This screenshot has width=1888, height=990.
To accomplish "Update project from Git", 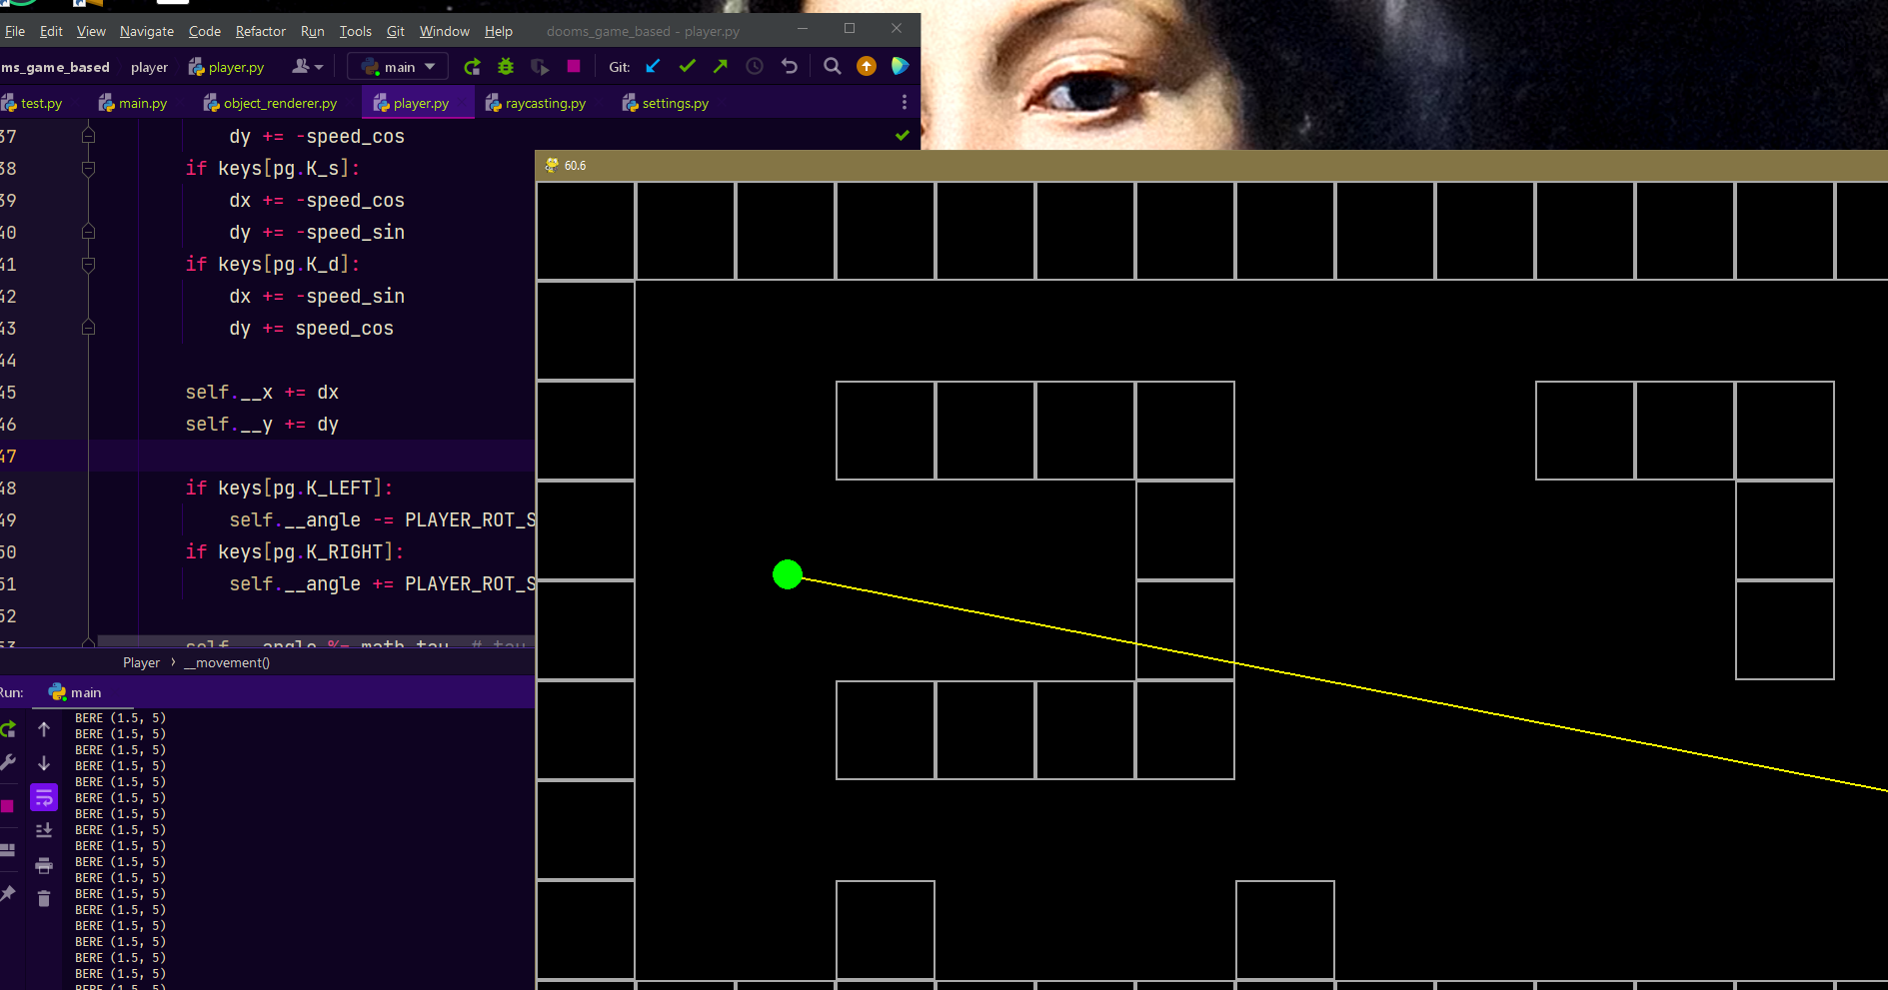I will pyautogui.click(x=652, y=66).
